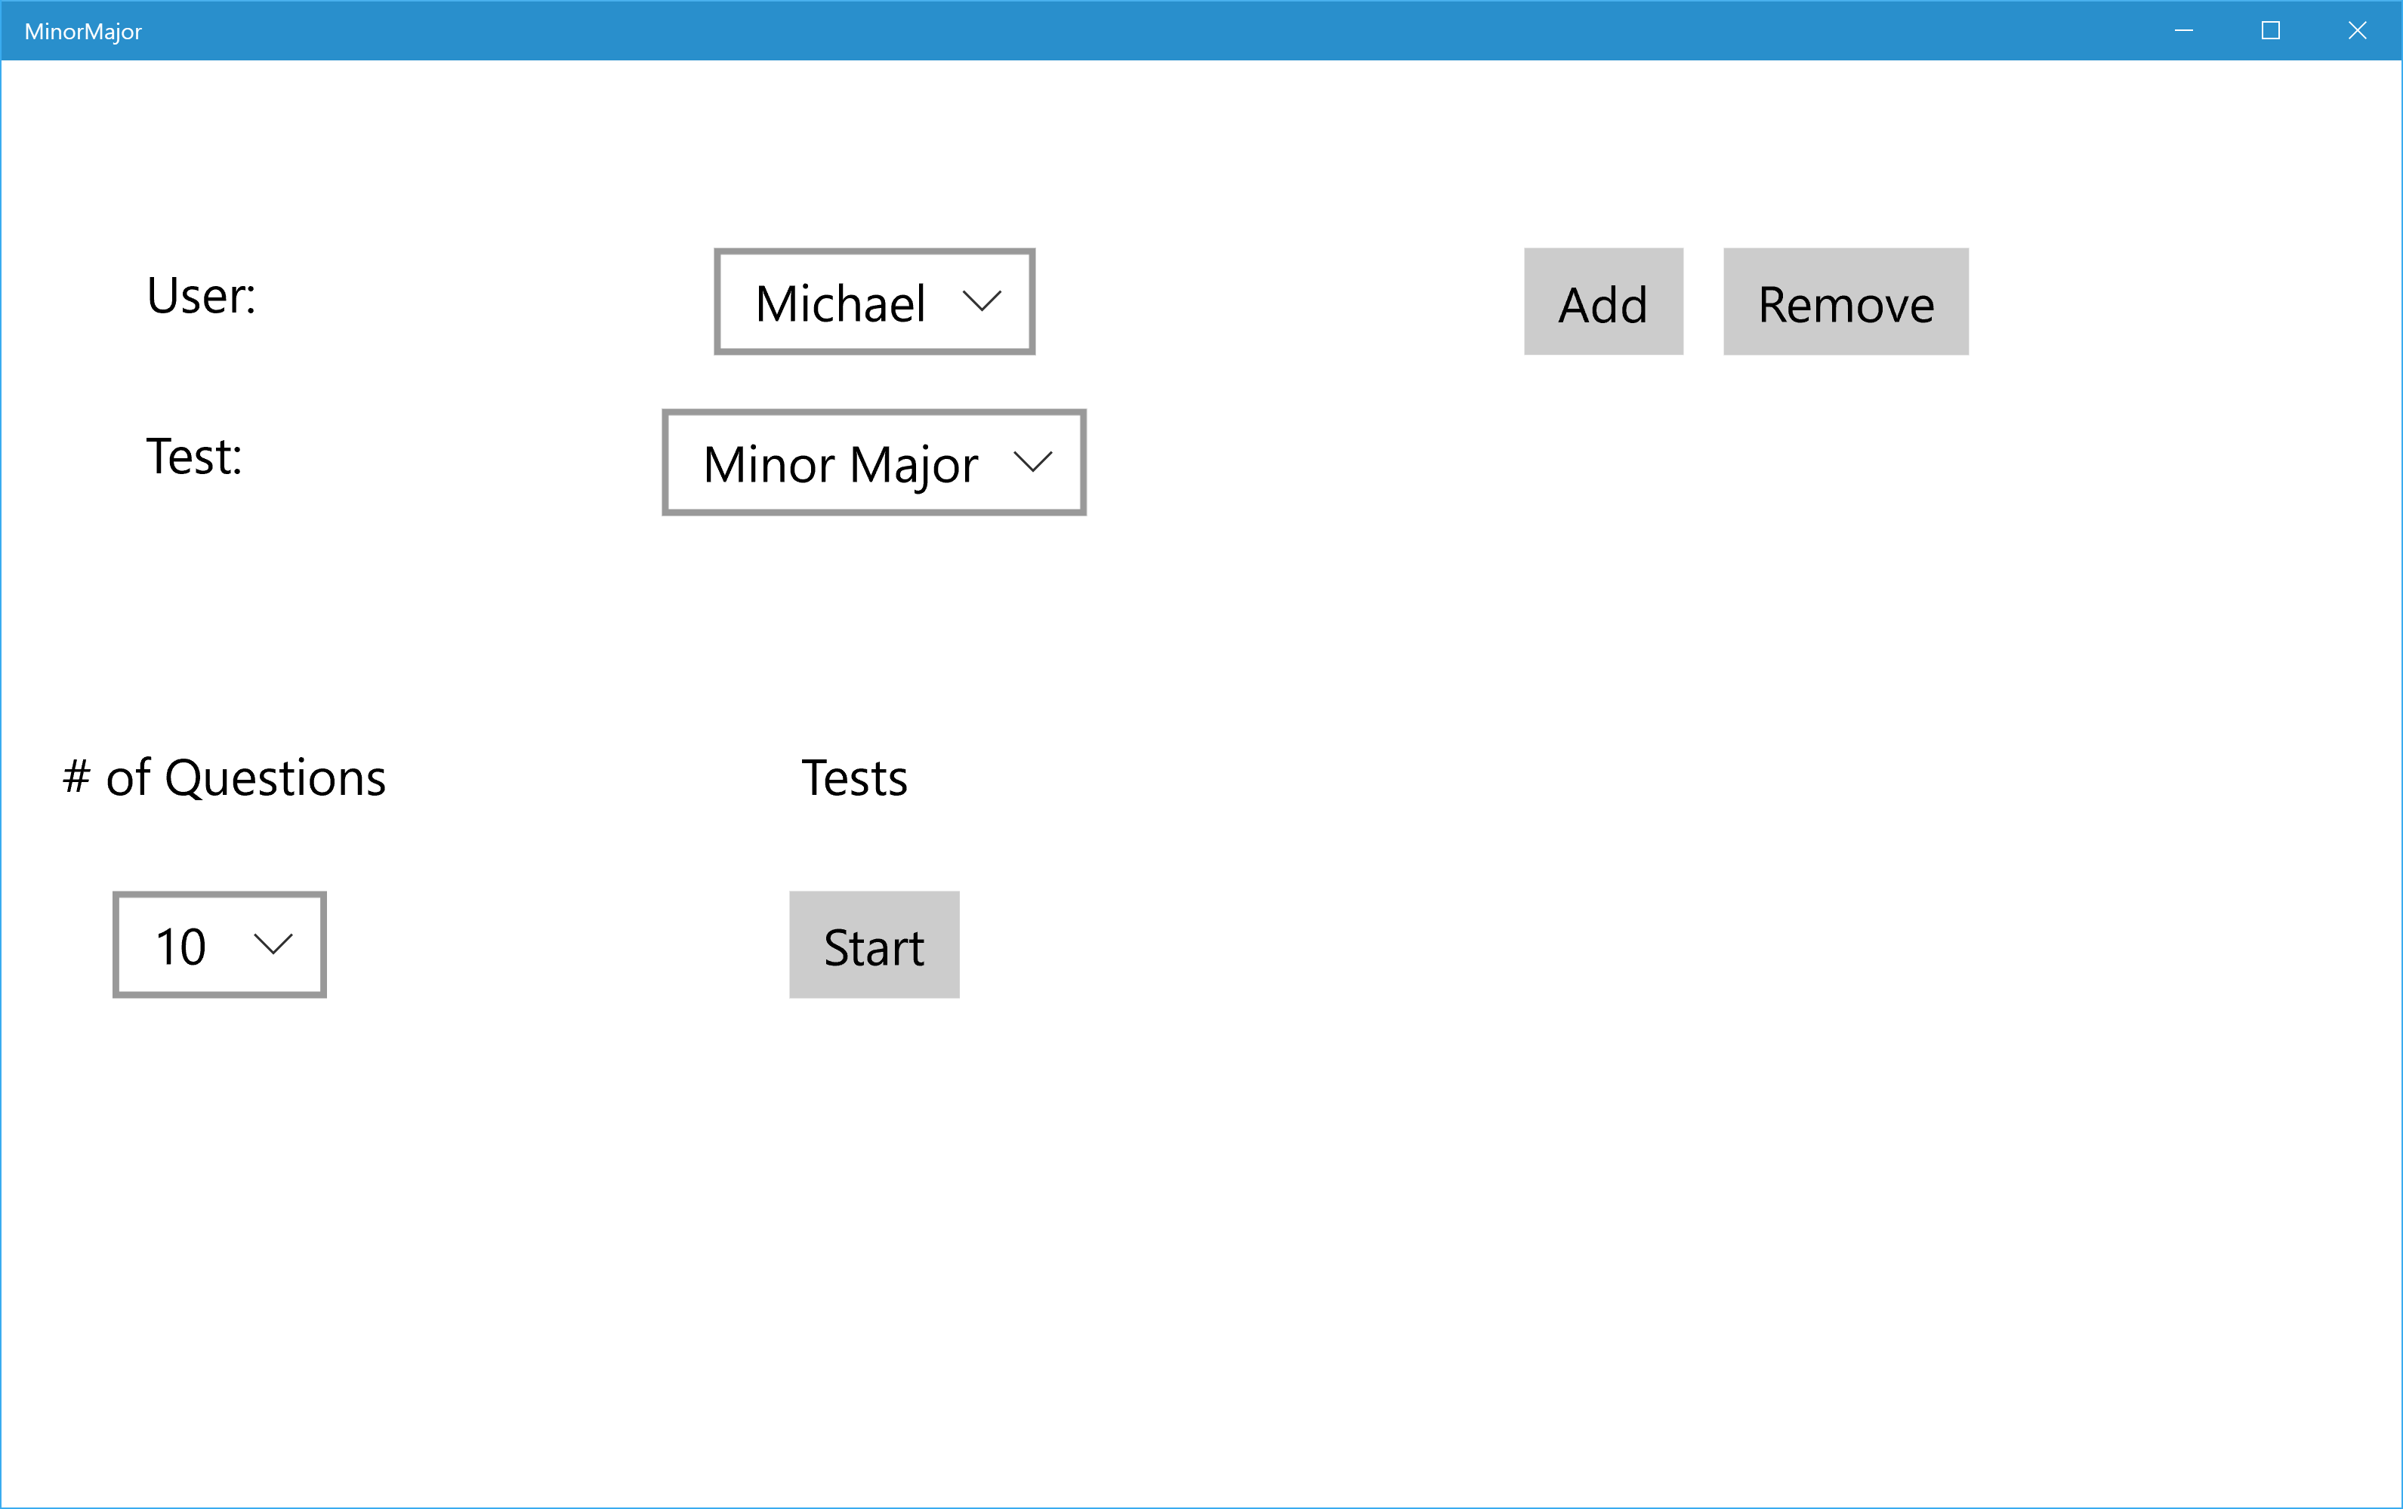Maximize the MinorMajor window
The image size is (2403, 1509).
point(2270,31)
